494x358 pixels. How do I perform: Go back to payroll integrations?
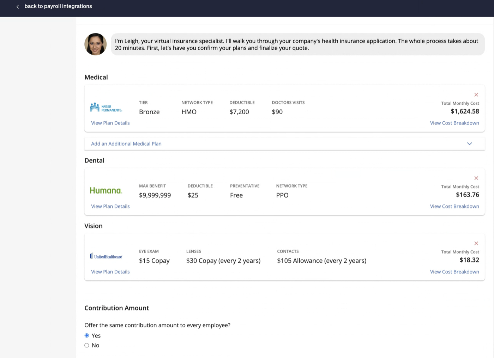click(58, 6)
